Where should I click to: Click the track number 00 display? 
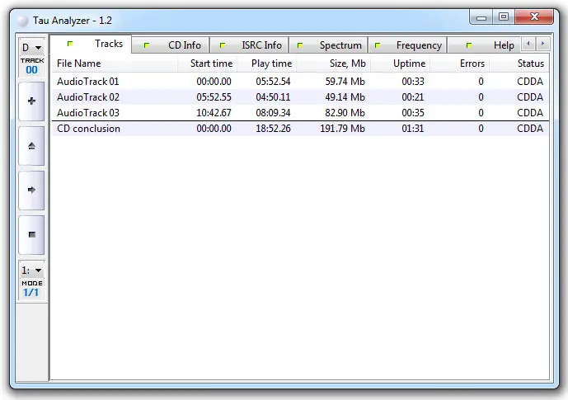click(x=31, y=70)
